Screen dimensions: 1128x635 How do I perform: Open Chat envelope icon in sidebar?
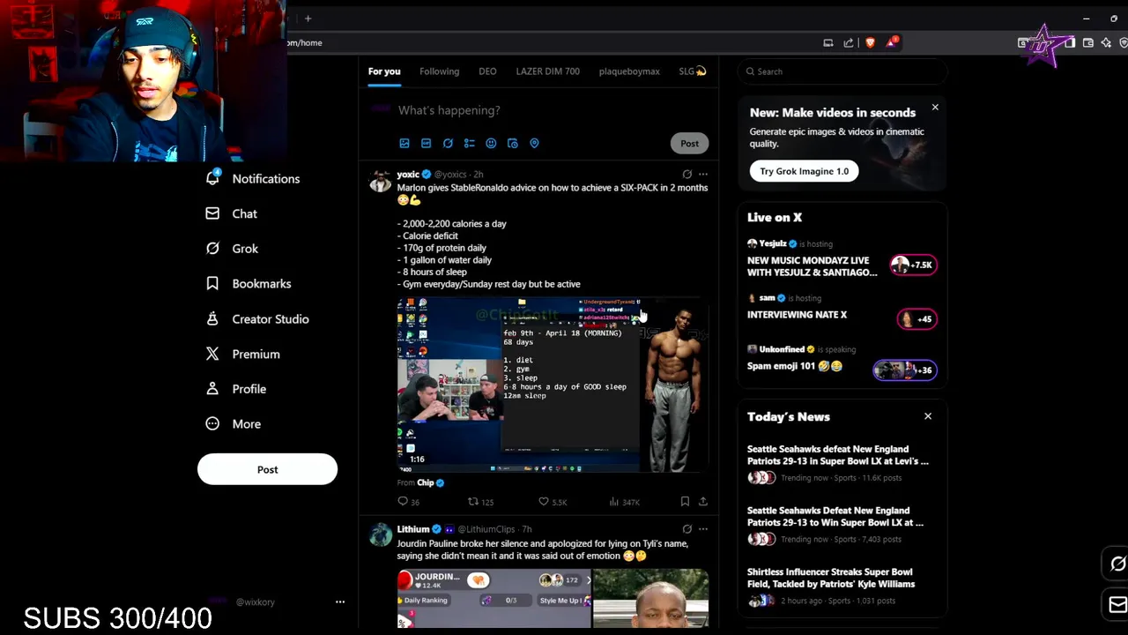212,213
